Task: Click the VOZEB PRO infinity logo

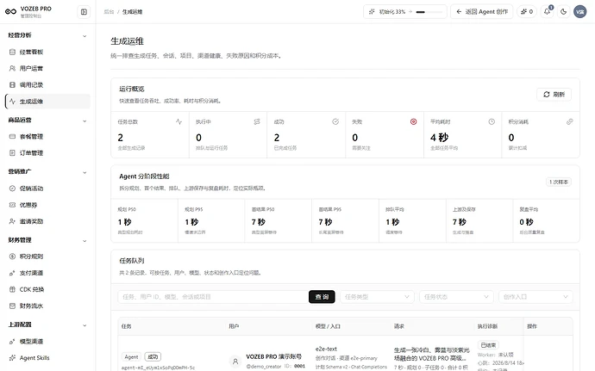Action: [10, 12]
